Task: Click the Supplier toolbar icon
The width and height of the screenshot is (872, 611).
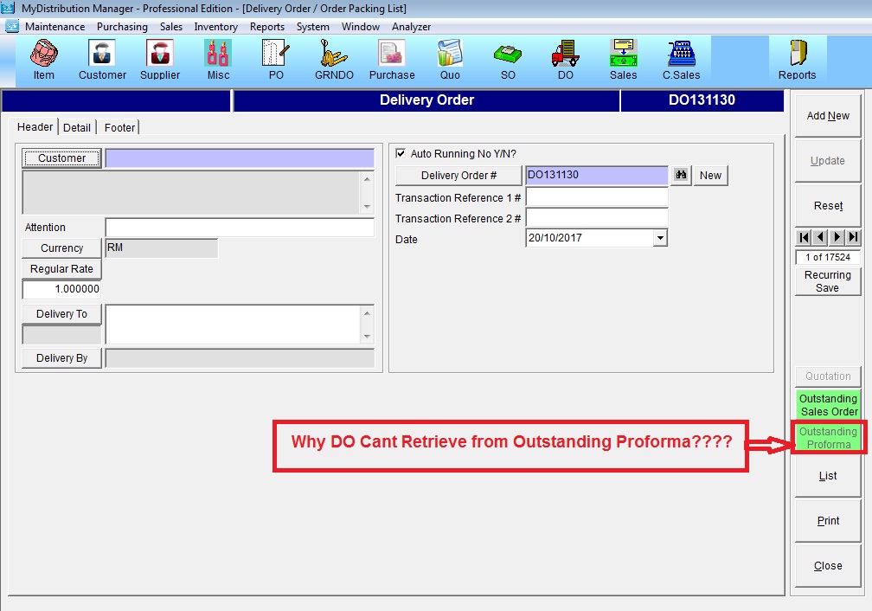Action: pos(160,59)
